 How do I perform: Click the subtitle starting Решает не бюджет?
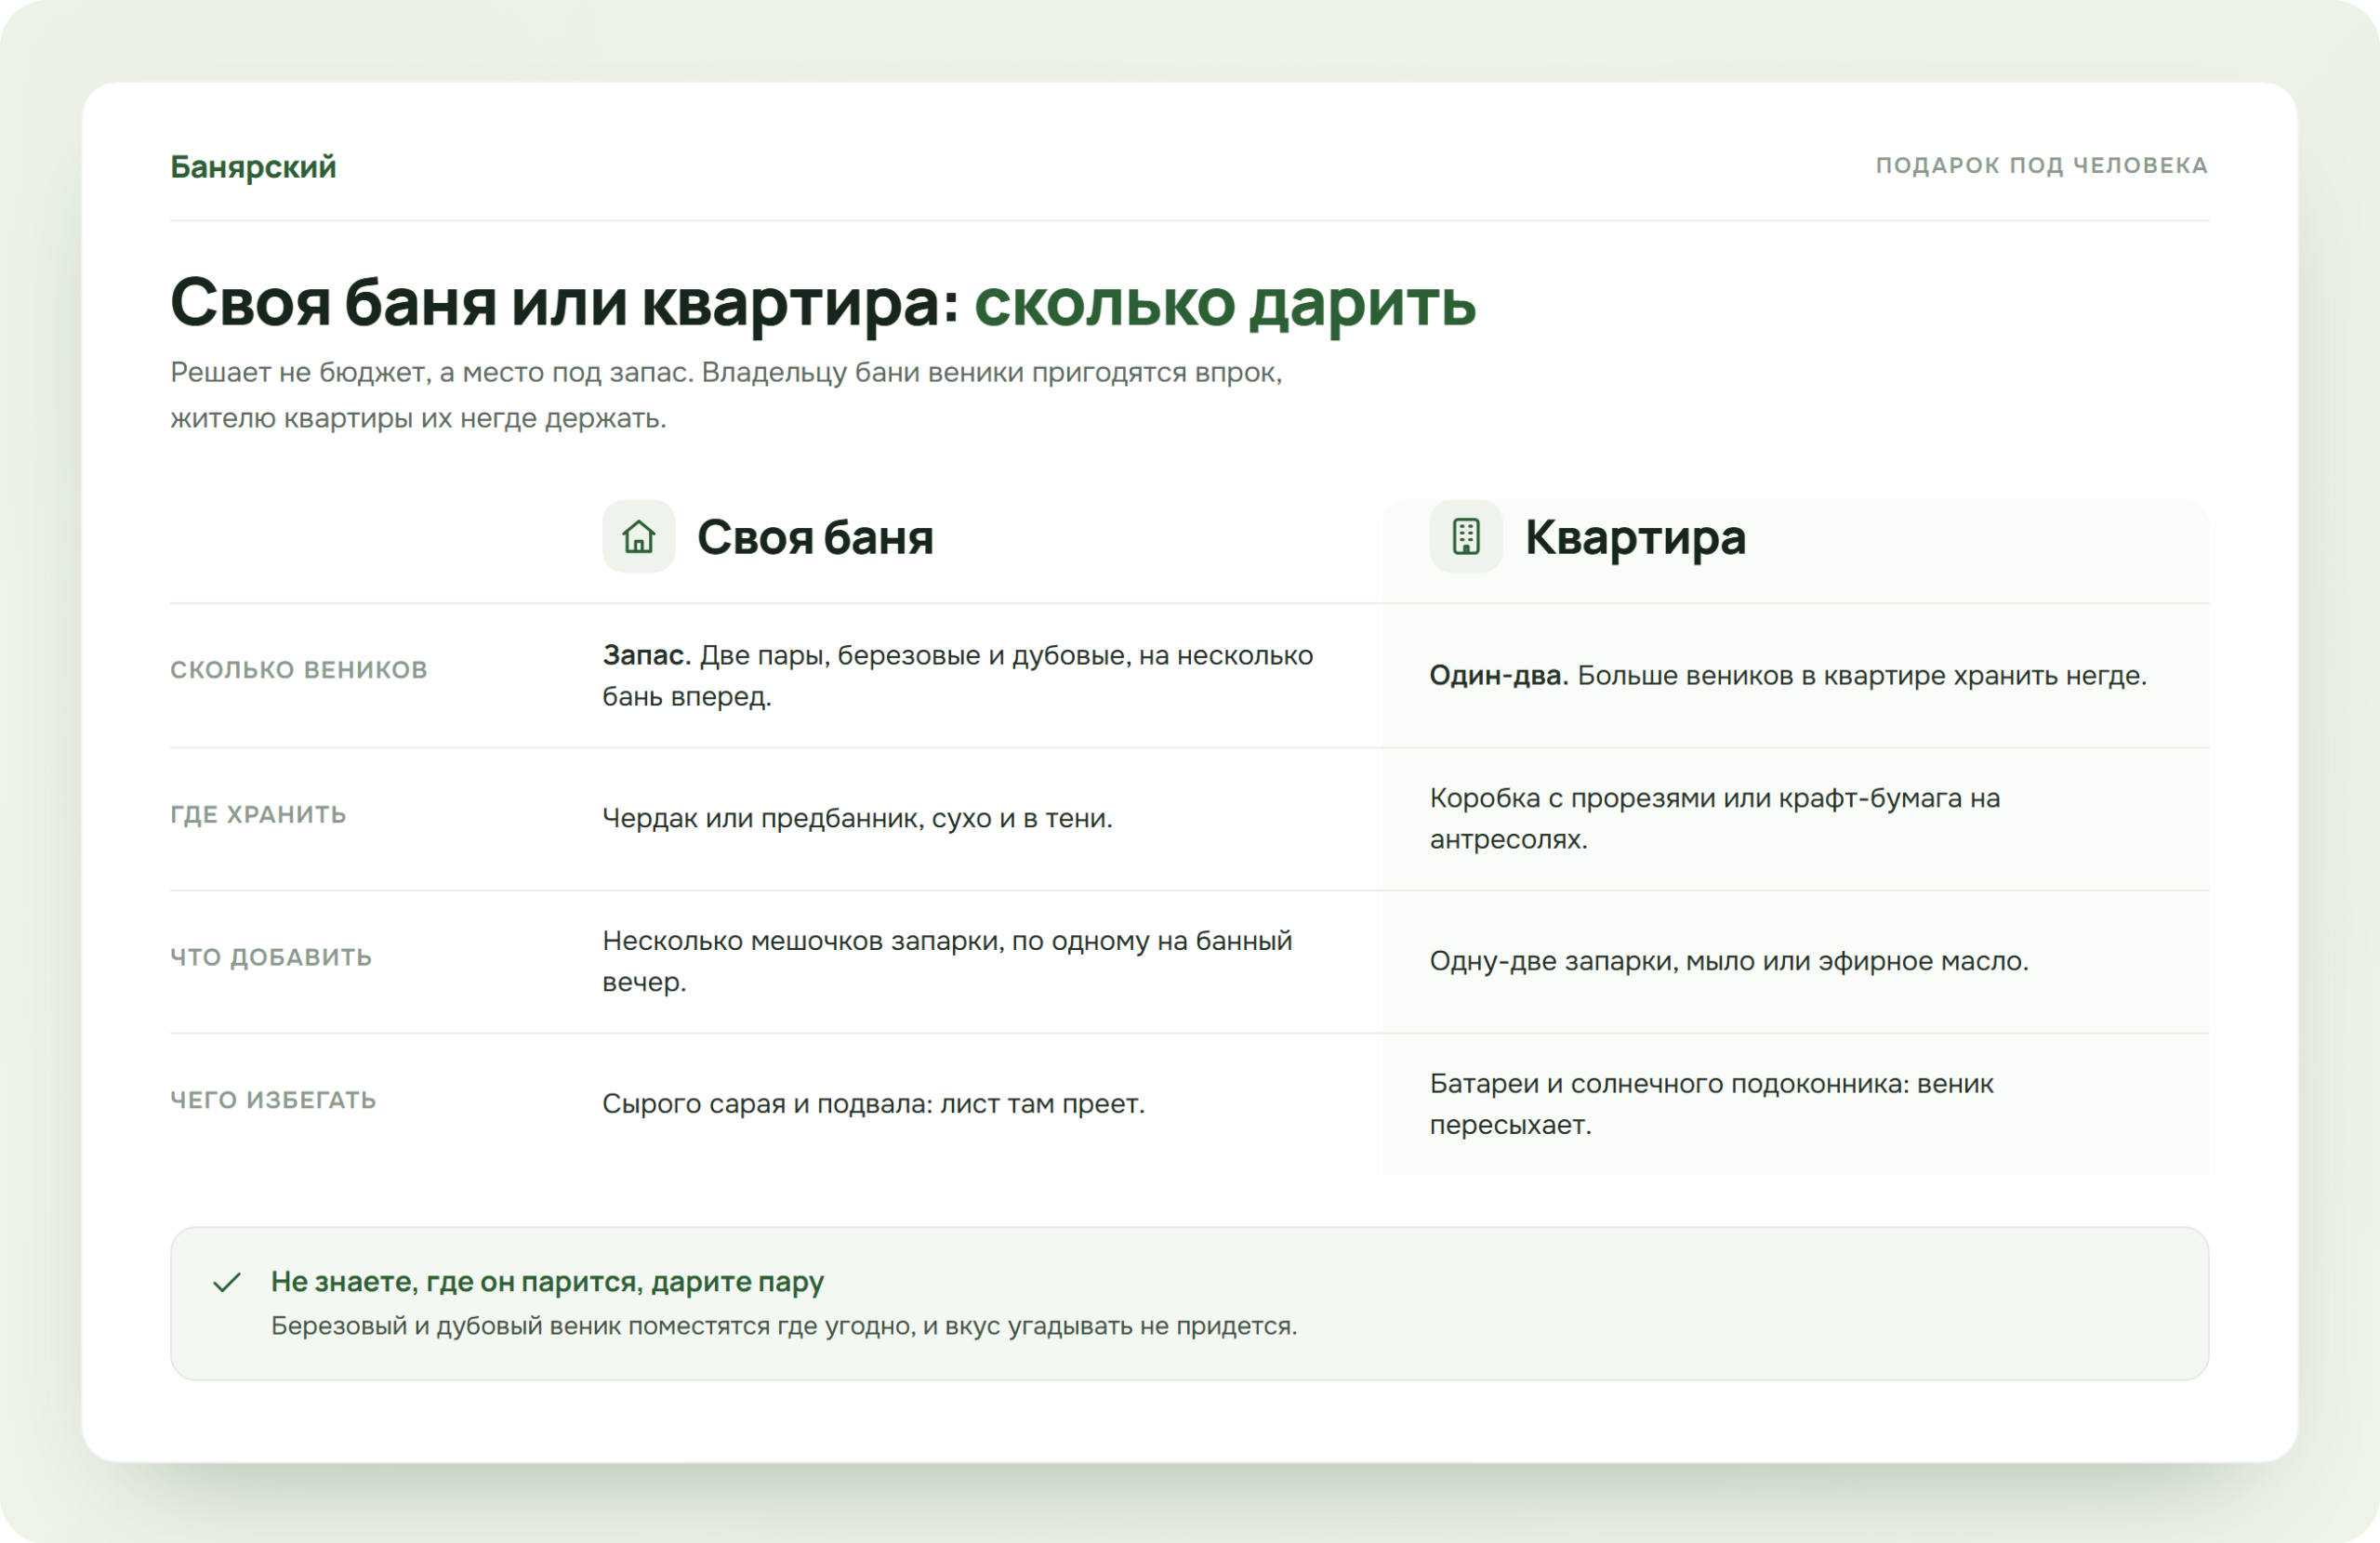(726, 395)
